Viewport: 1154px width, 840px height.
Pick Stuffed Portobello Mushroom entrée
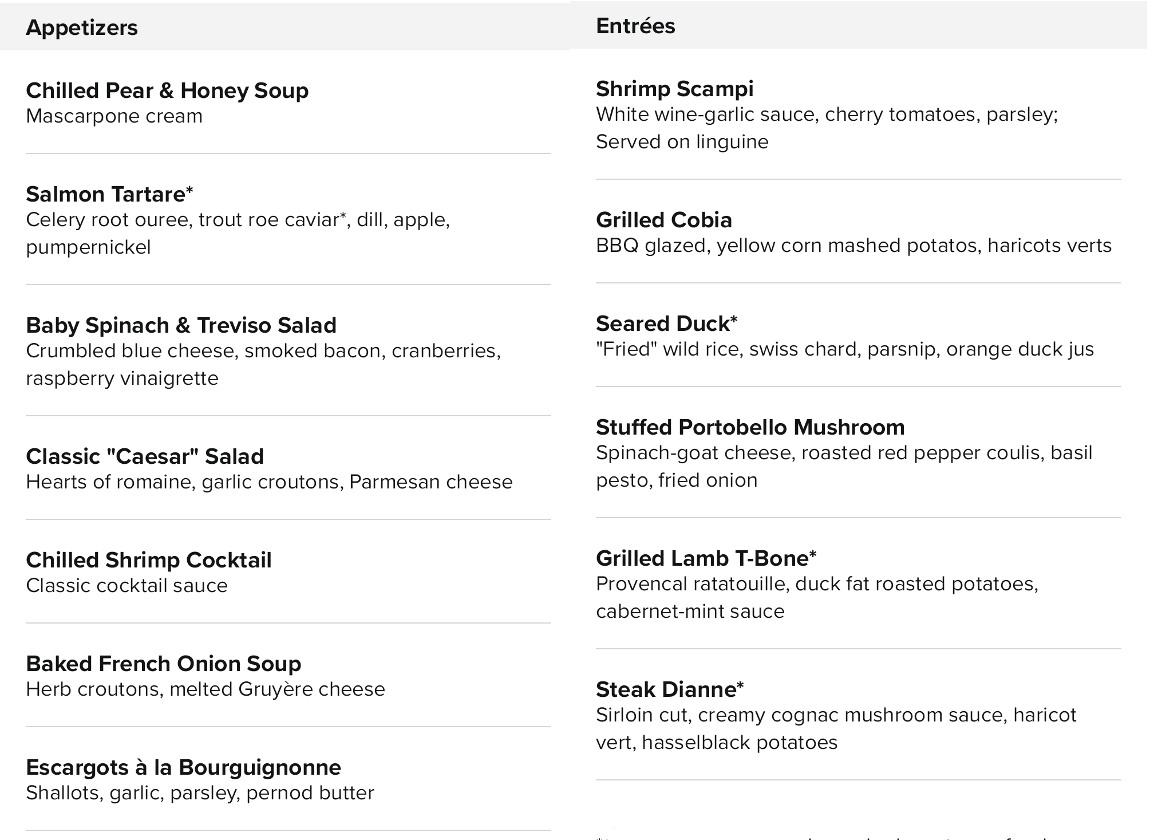(750, 427)
